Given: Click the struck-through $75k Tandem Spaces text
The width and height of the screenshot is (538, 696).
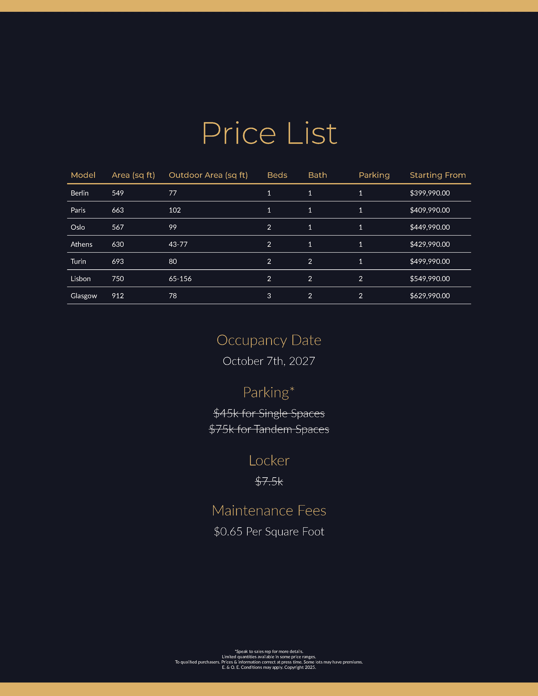Looking at the screenshot, I should (269, 429).
